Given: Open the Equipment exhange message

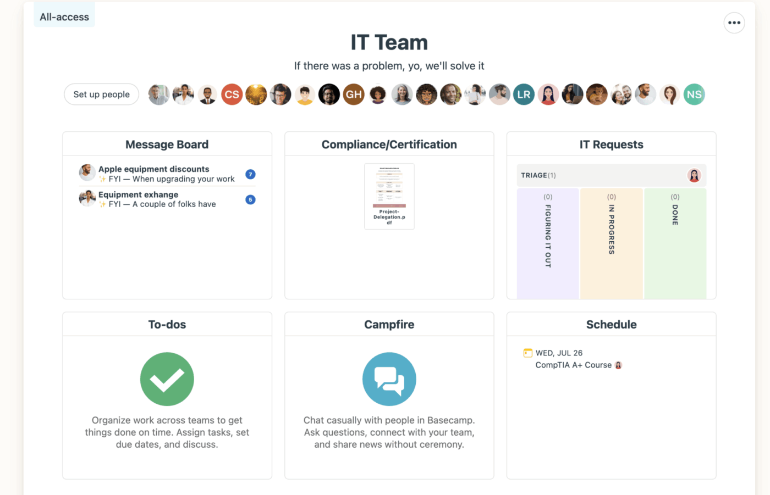Looking at the screenshot, I should [139, 194].
